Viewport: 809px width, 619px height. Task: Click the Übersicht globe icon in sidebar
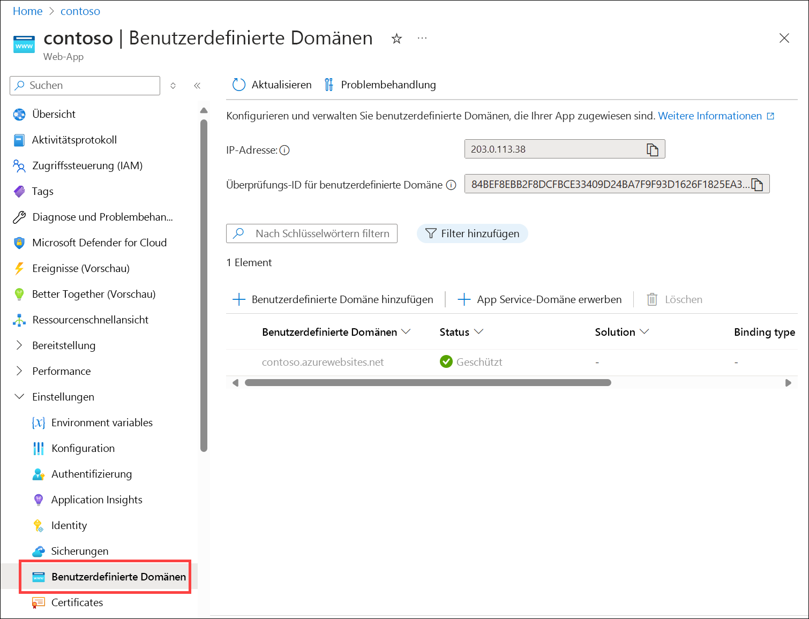19,114
